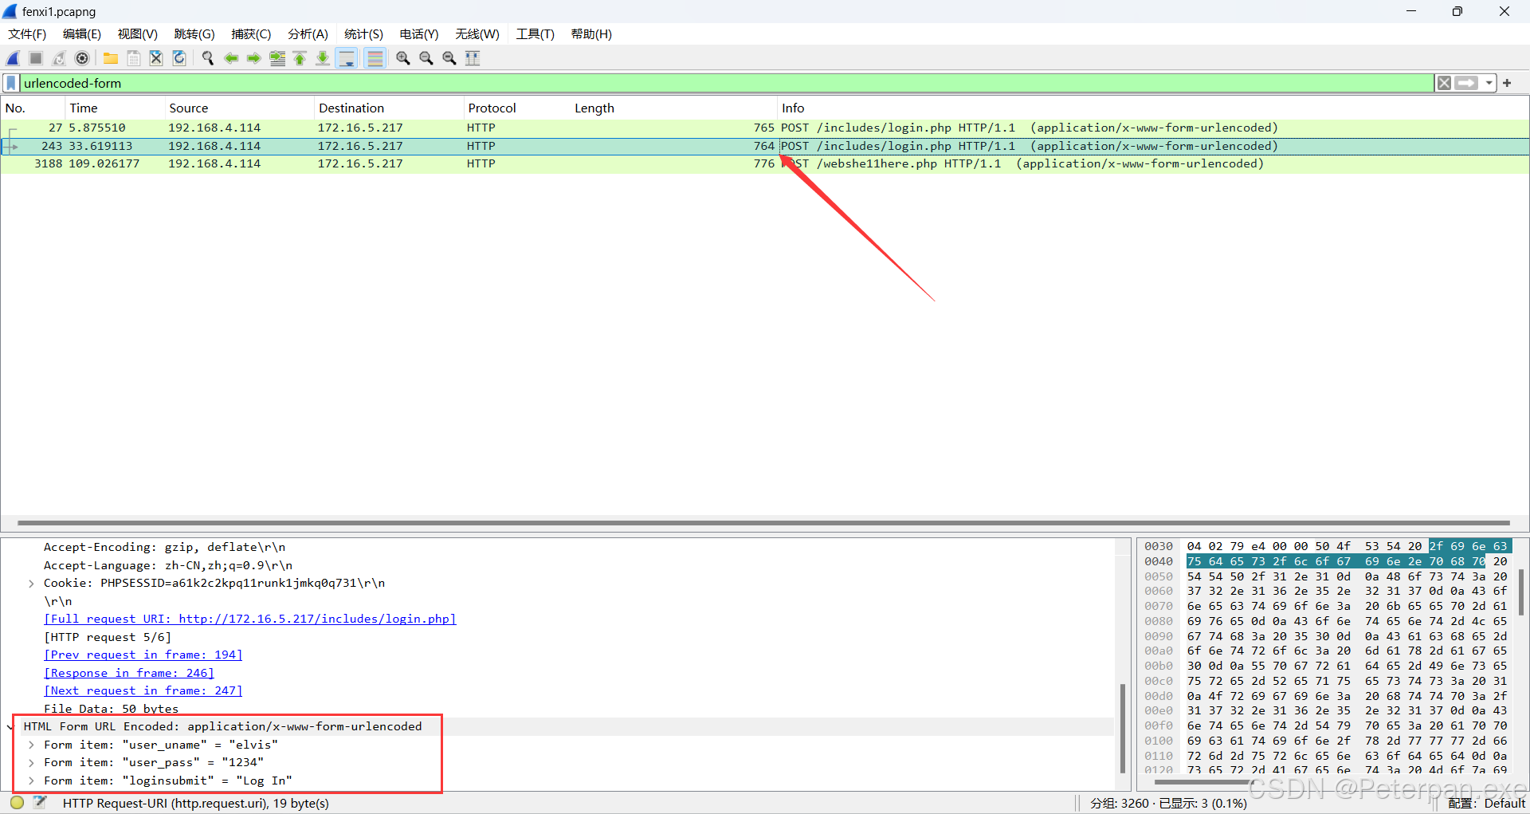Open the 工具(T) menu
This screenshot has width=1530, height=814.
(535, 34)
